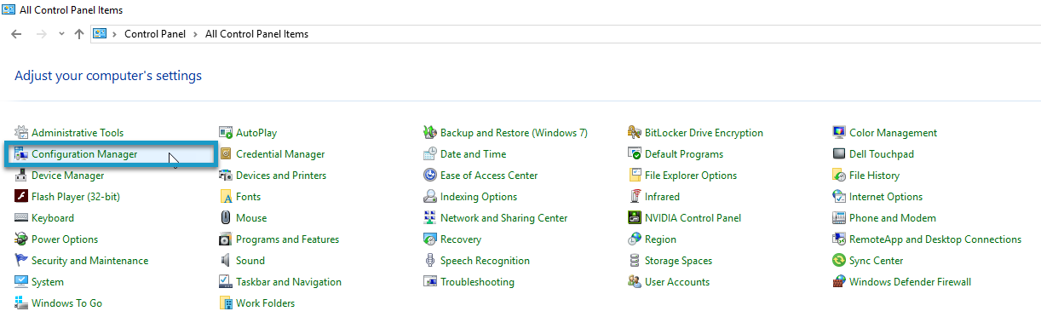Click the Up one level arrow
Screen dimensions: 1041x317
click(79, 34)
